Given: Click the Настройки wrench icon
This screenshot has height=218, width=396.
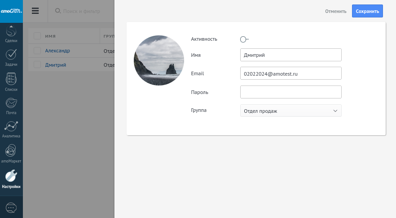Looking at the screenshot, I should pos(11,176).
